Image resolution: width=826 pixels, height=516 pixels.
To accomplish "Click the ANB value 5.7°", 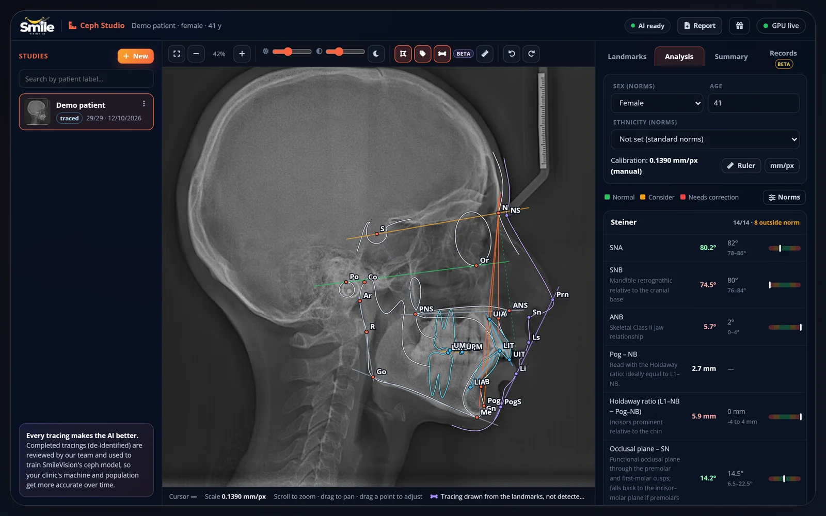I will (709, 327).
